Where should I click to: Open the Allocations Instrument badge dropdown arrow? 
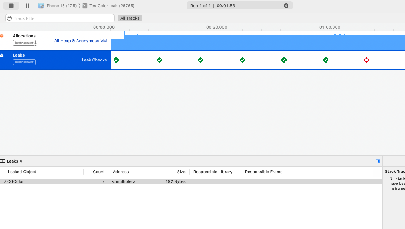pyautogui.click(x=35, y=45)
